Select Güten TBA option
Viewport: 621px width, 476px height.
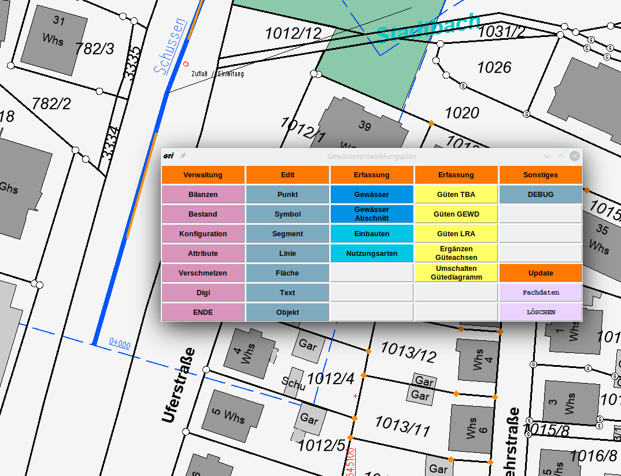456,195
